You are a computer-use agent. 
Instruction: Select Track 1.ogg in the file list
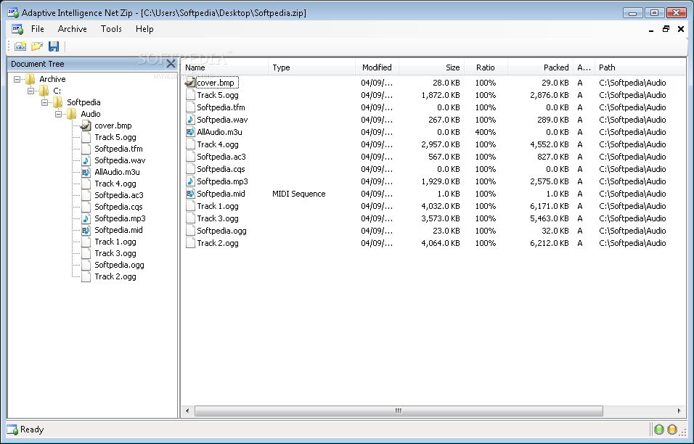(x=218, y=207)
